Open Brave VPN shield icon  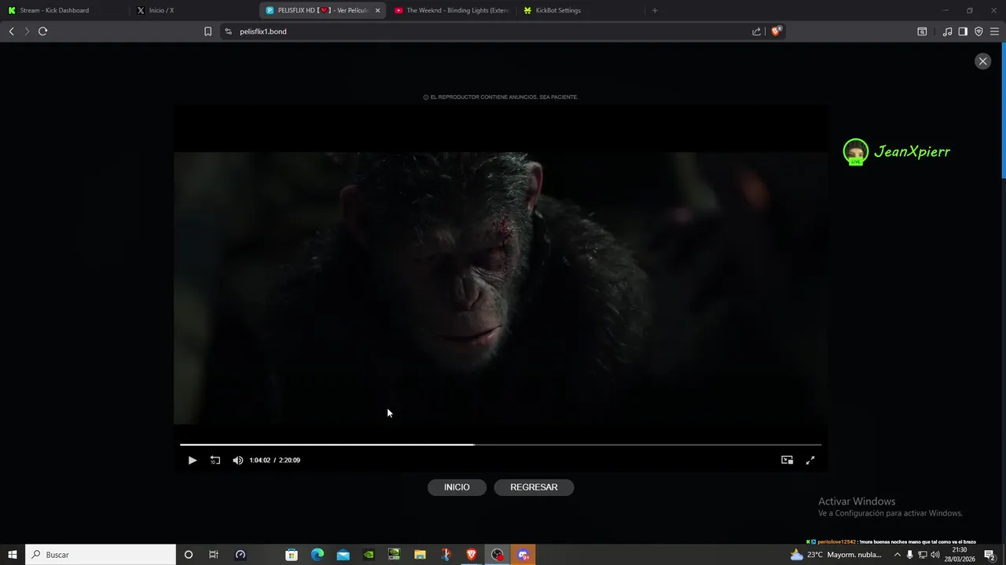[978, 31]
